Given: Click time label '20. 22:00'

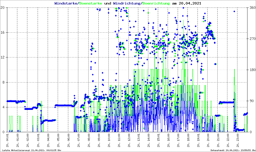Looking at the screenshot, I should tap(228, 140).
